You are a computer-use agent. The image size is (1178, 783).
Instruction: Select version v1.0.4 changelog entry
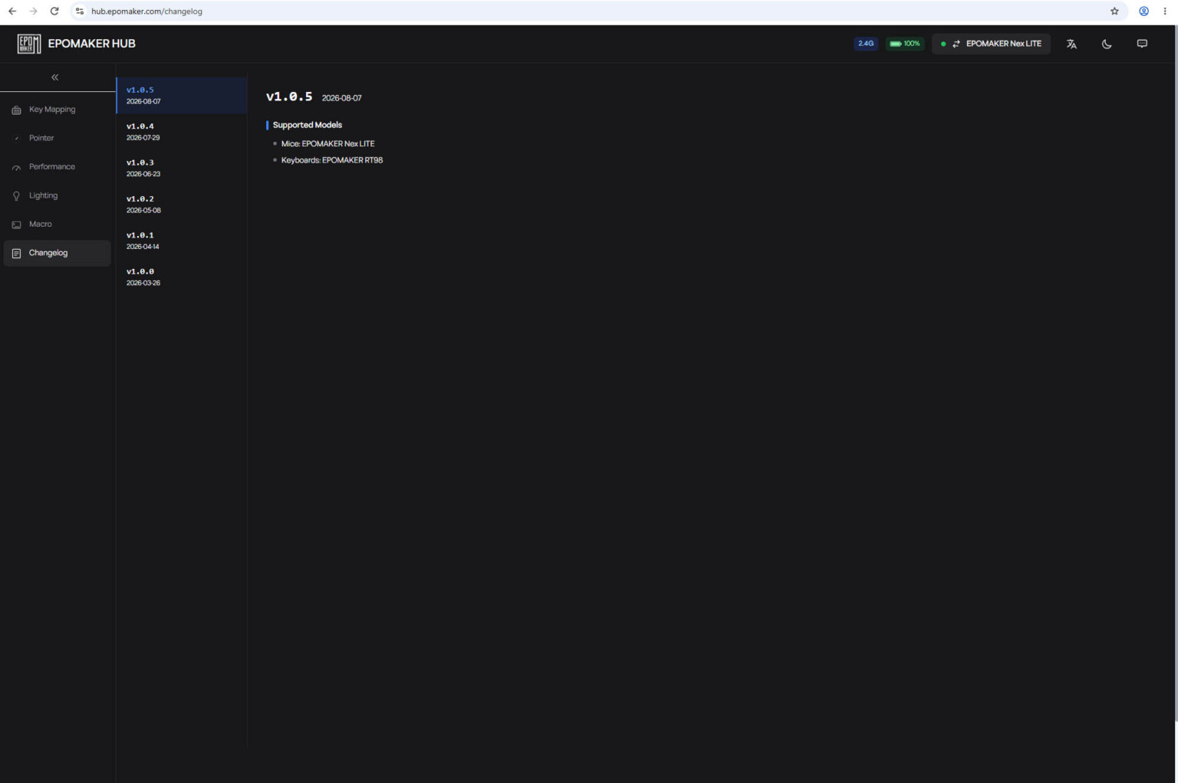tap(182, 132)
